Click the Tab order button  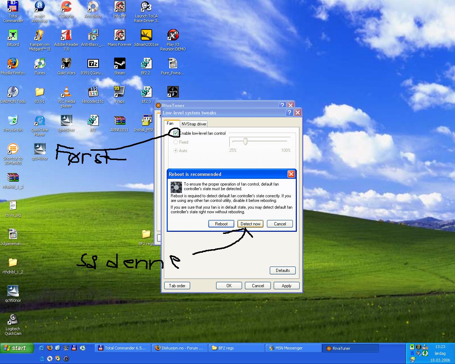click(x=177, y=286)
